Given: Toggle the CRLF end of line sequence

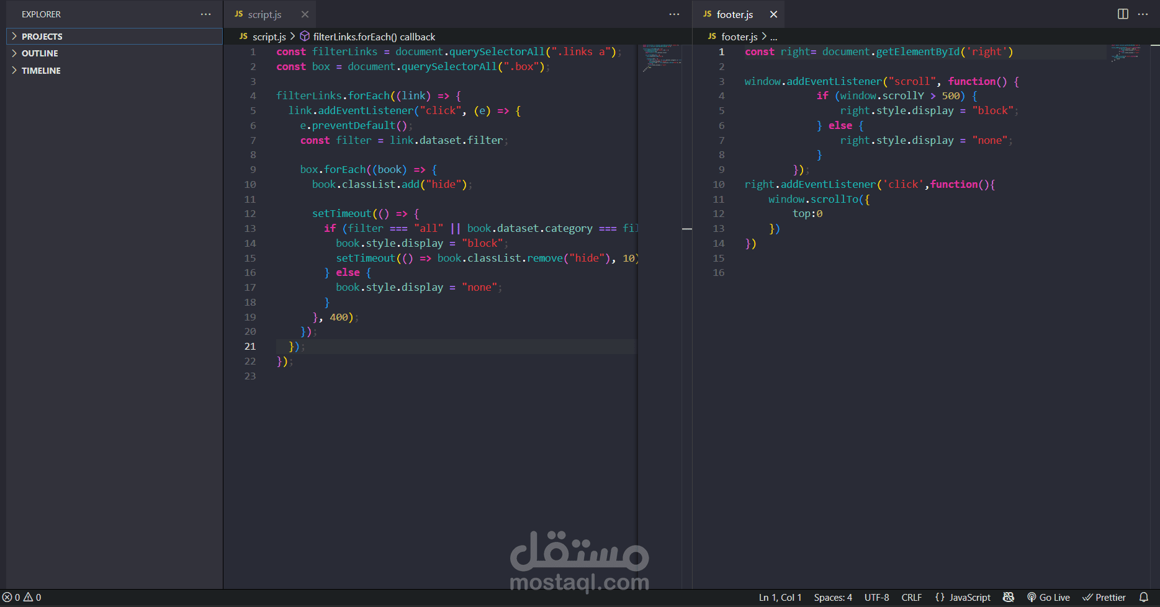Looking at the screenshot, I should click(x=911, y=597).
